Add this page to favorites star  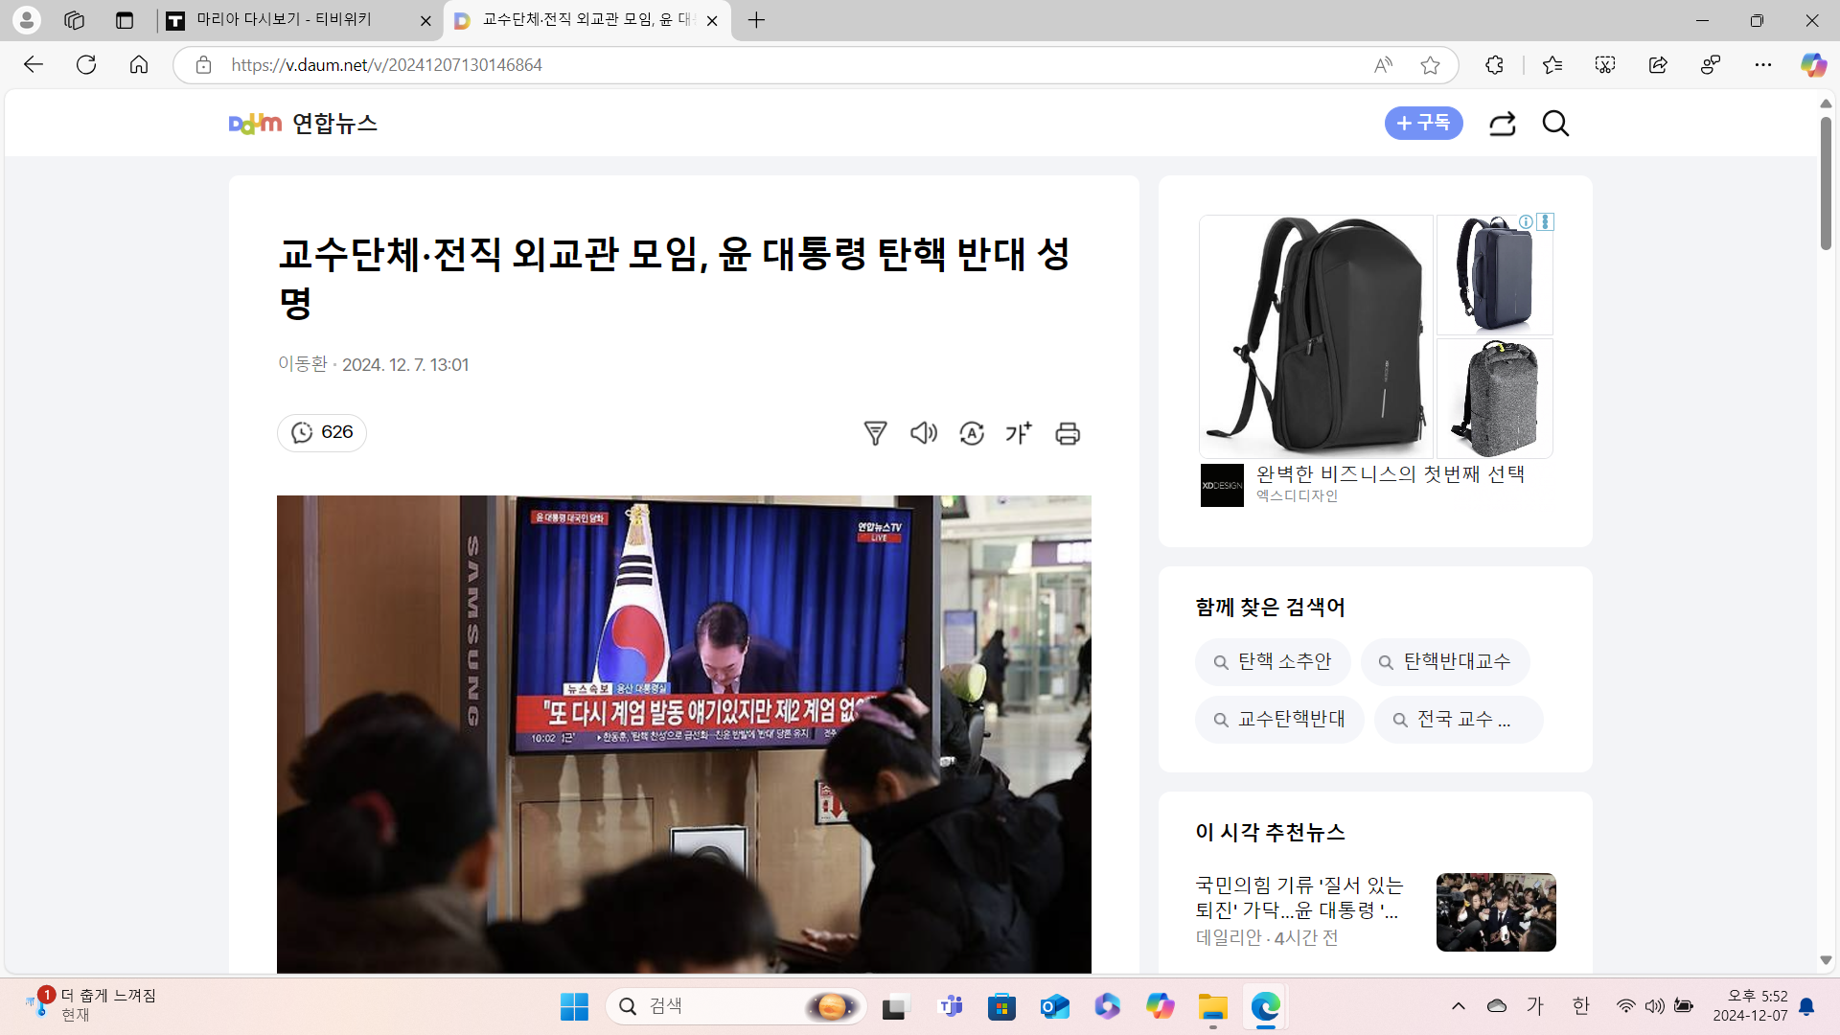(1430, 65)
